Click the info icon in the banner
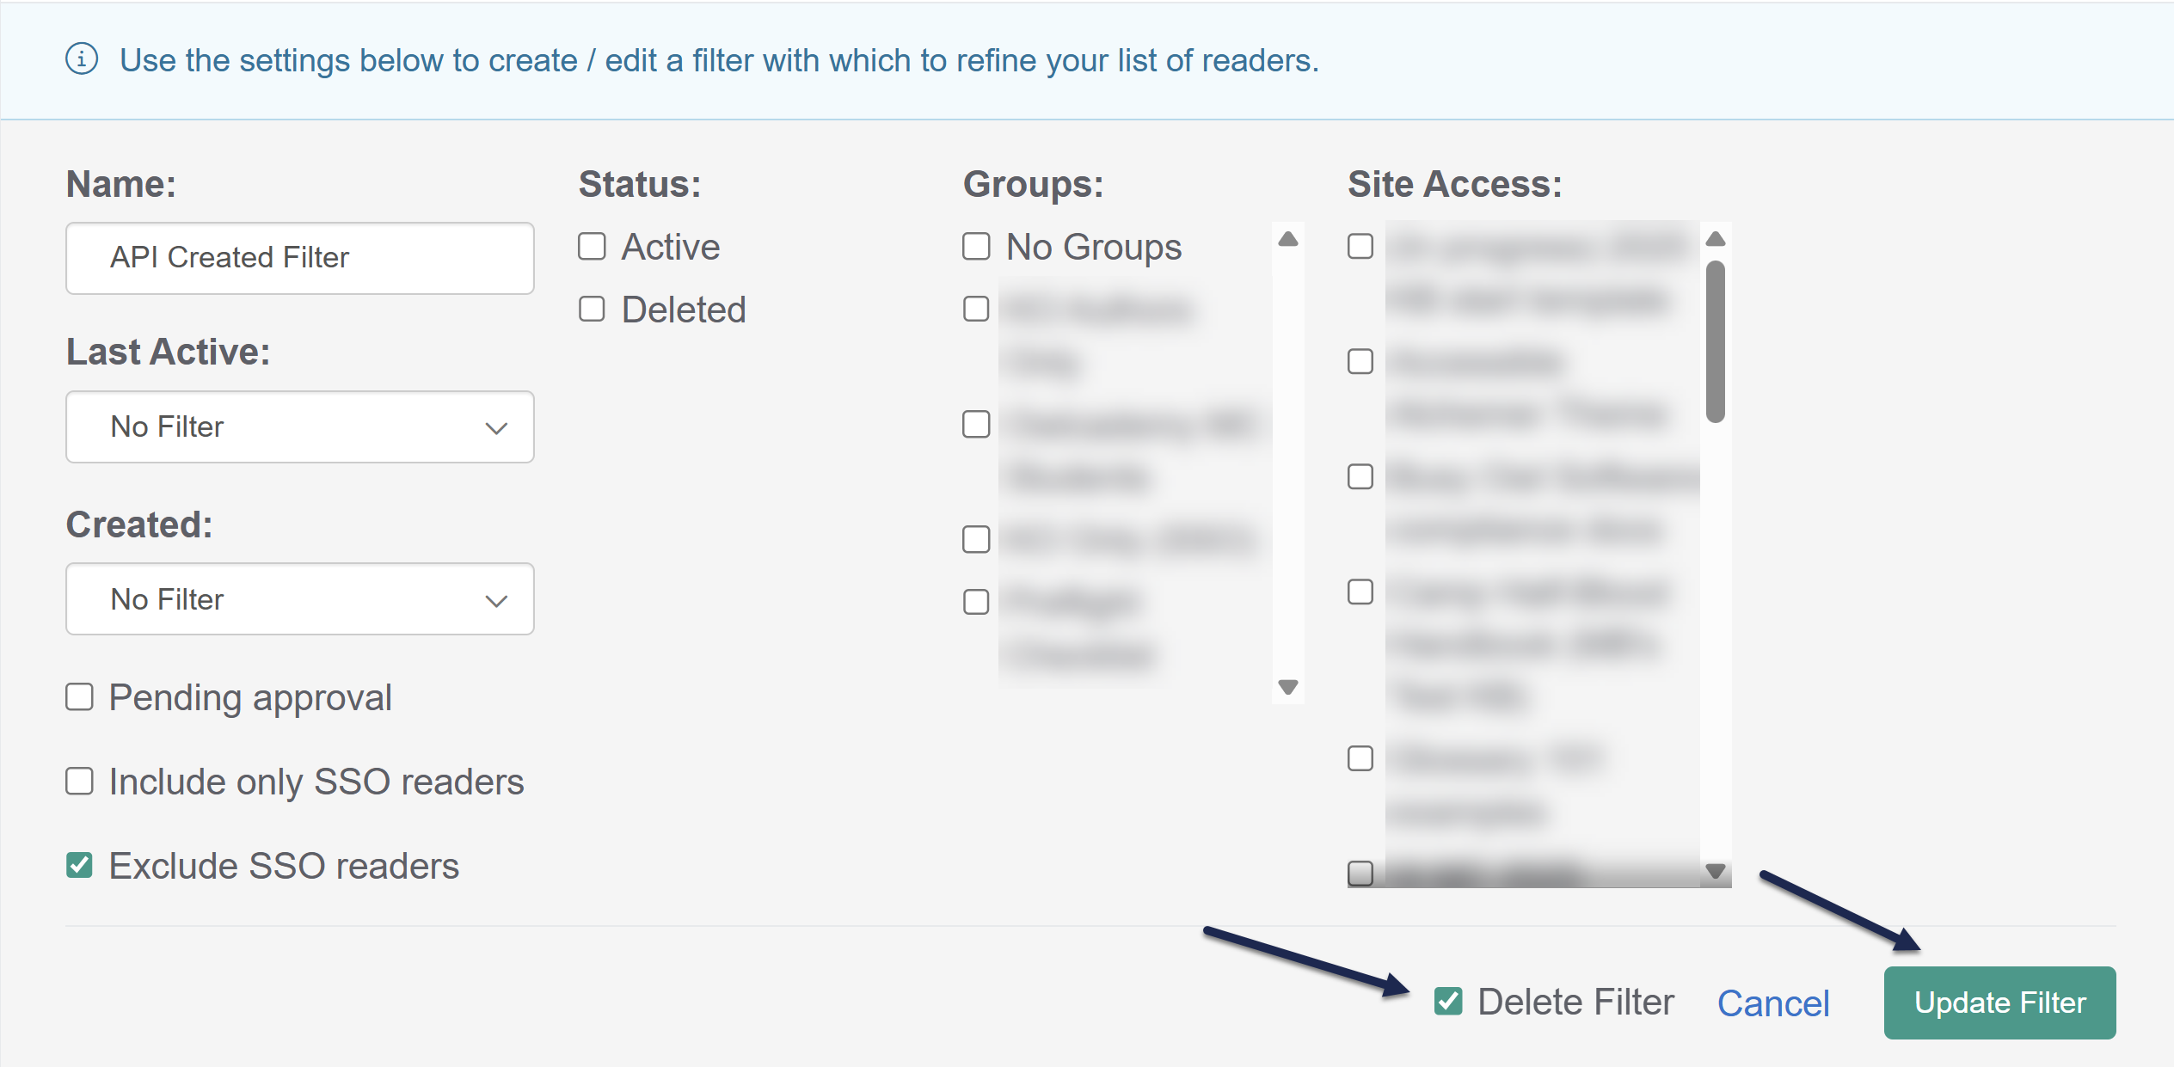The height and width of the screenshot is (1067, 2174). click(82, 59)
